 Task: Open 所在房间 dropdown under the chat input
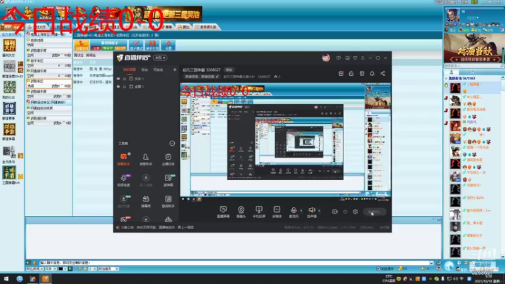click(x=35, y=269)
